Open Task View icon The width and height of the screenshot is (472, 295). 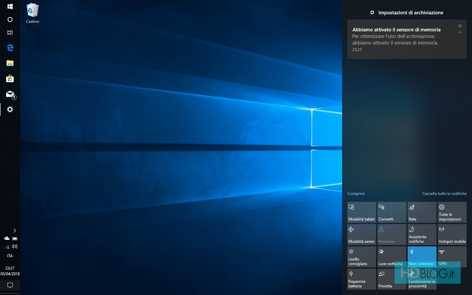pyautogui.click(x=10, y=33)
